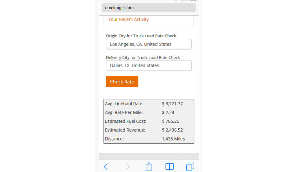The width and height of the screenshot is (305, 172).
Task: Open the Bookmarks book icon
Action: click(169, 167)
